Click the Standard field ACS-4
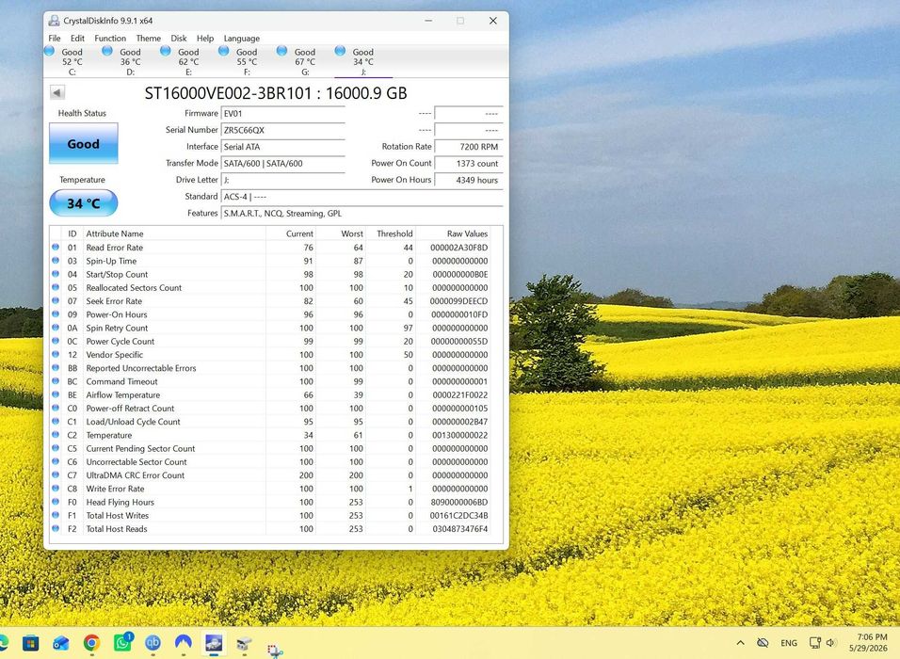 point(362,197)
